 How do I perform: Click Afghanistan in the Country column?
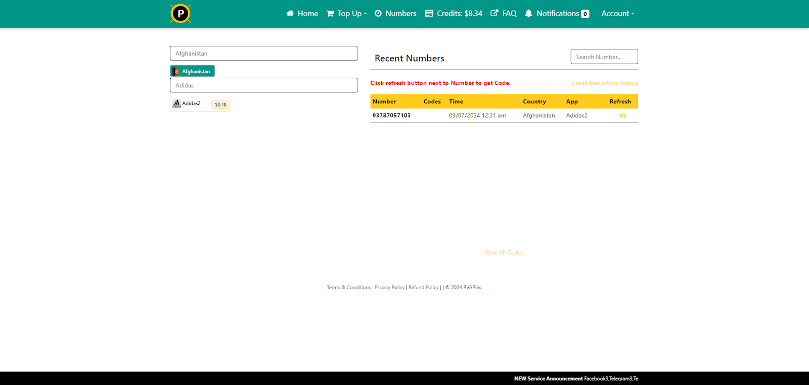(538, 116)
